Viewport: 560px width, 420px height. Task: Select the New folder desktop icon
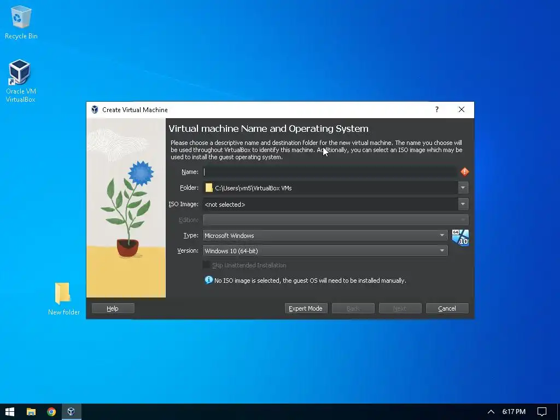pyautogui.click(x=63, y=299)
